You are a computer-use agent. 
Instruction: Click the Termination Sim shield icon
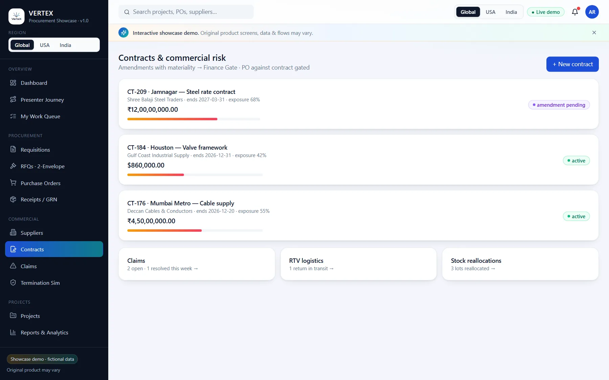point(13,282)
